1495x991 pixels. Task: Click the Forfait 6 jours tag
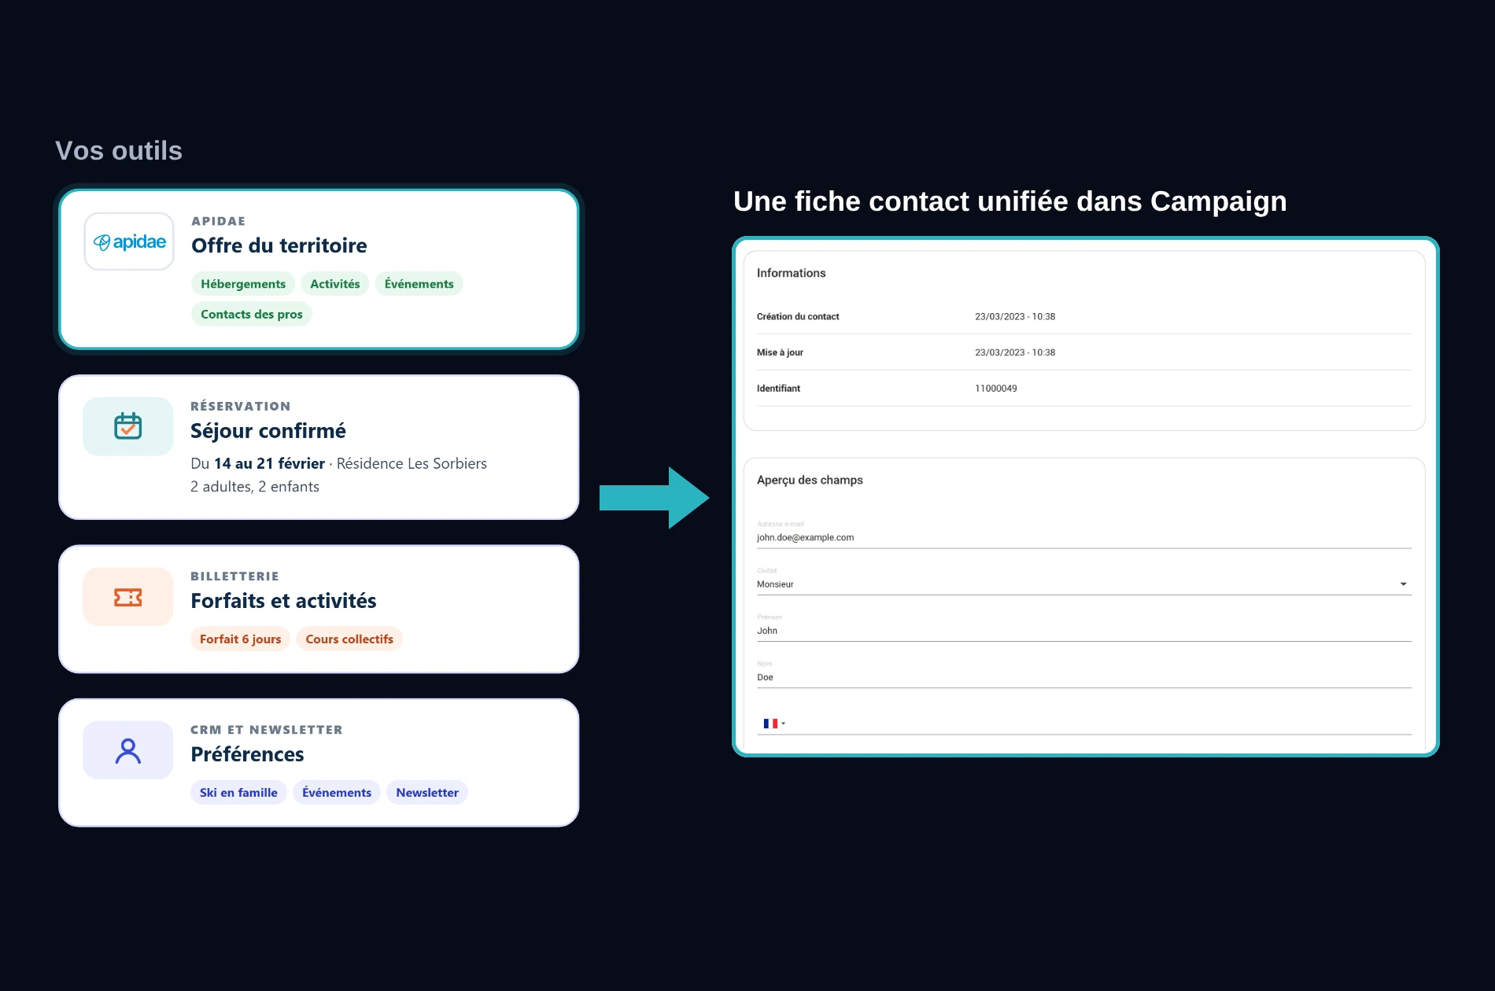click(x=241, y=639)
